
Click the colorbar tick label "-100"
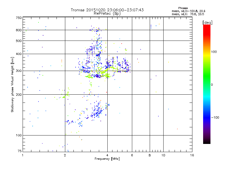[x=215, y=117]
